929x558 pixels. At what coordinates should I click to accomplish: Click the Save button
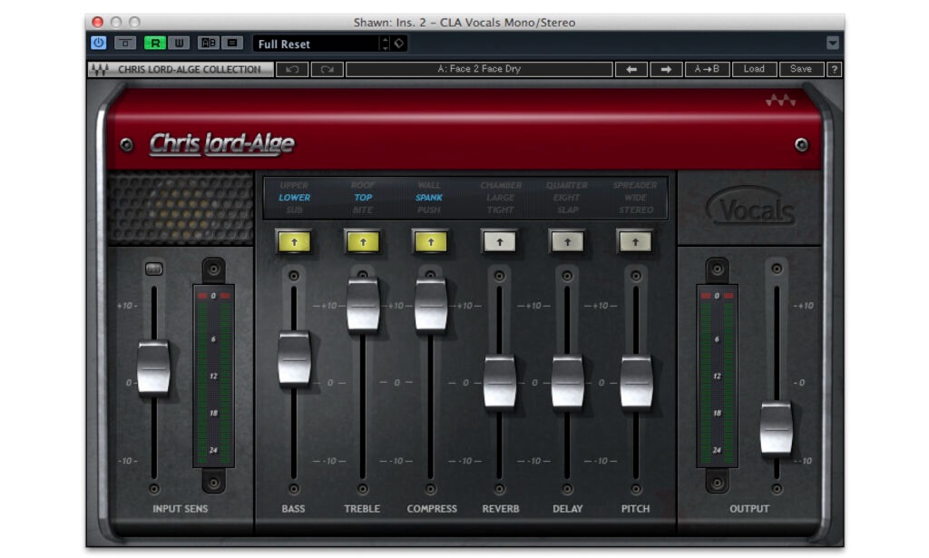point(801,69)
